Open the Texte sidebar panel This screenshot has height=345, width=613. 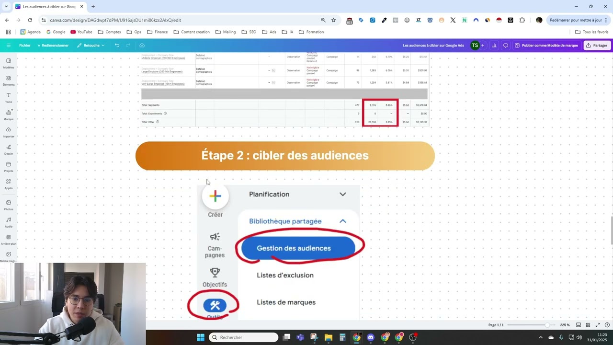pyautogui.click(x=9, y=98)
